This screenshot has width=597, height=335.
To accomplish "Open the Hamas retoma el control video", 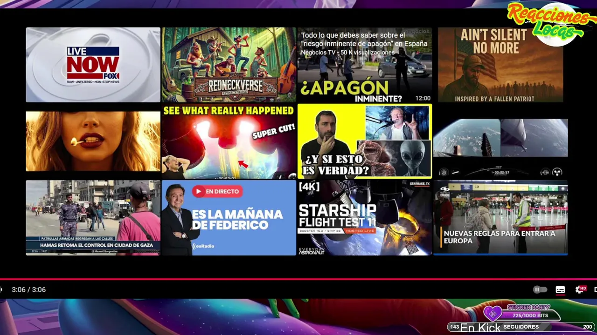I will (x=93, y=218).
